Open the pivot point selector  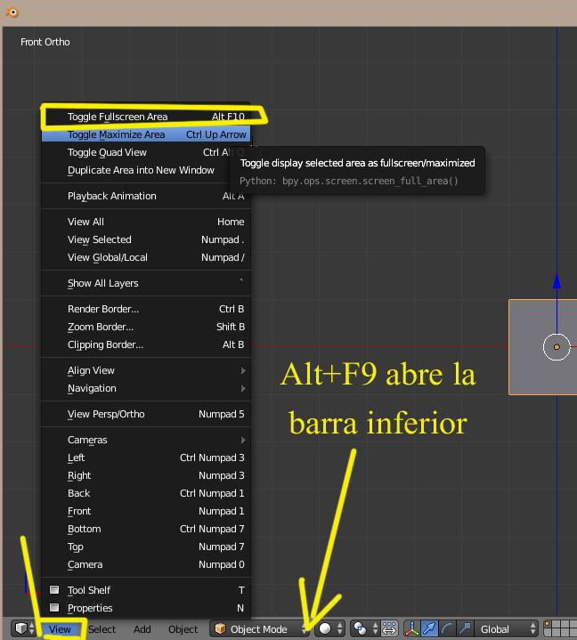click(x=365, y=628)
